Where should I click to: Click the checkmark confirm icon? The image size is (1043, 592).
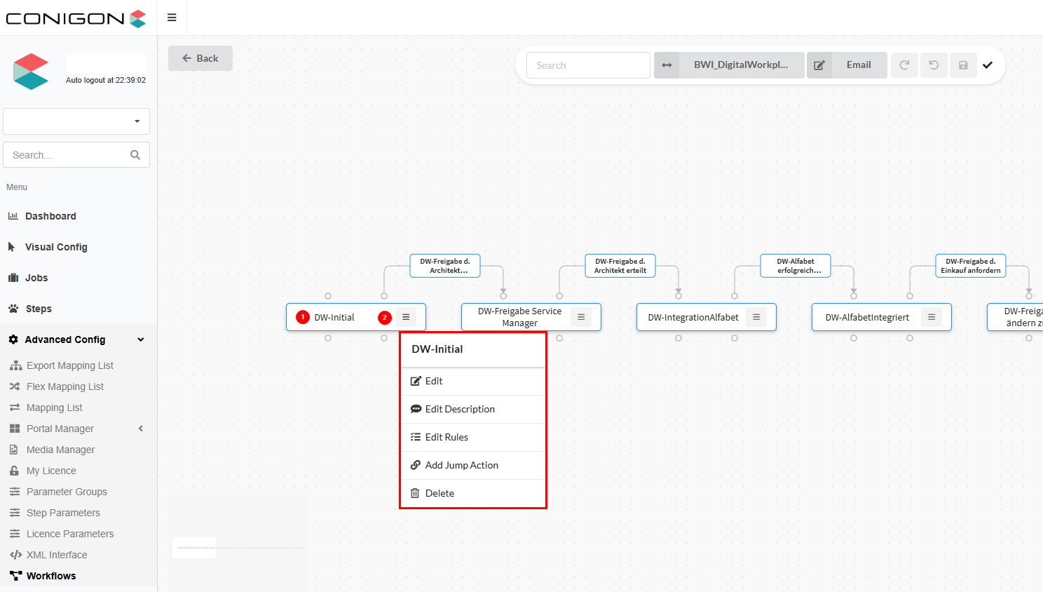(x=988, y=65)
